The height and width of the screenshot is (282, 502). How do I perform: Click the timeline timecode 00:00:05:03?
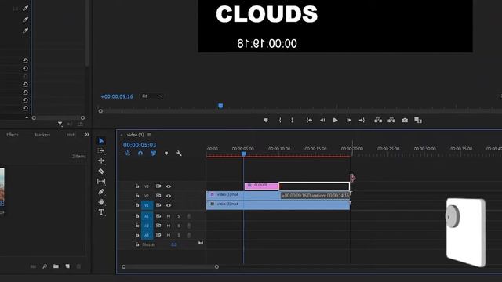pyautogui.click(x=140, y=145)
